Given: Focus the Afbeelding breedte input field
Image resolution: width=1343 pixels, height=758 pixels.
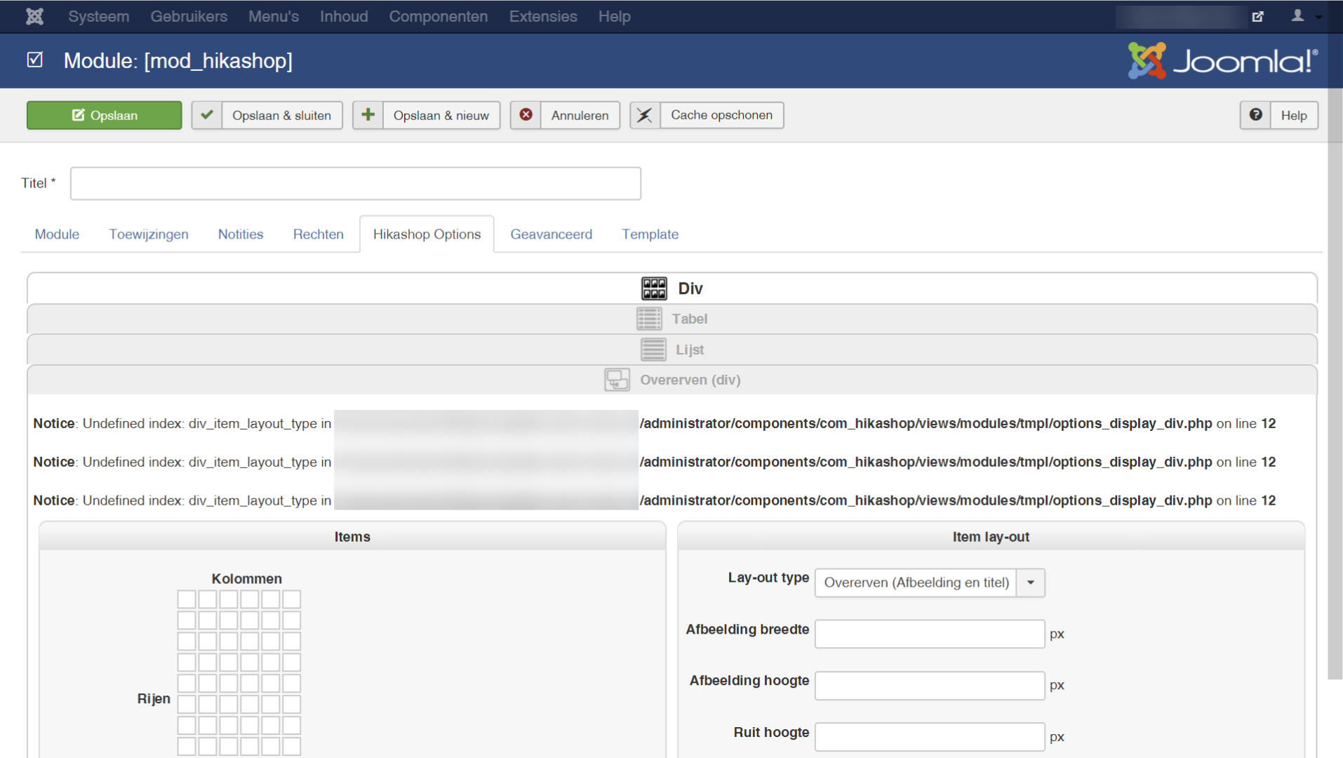Looking at the screenshot, I should point(930,634).
